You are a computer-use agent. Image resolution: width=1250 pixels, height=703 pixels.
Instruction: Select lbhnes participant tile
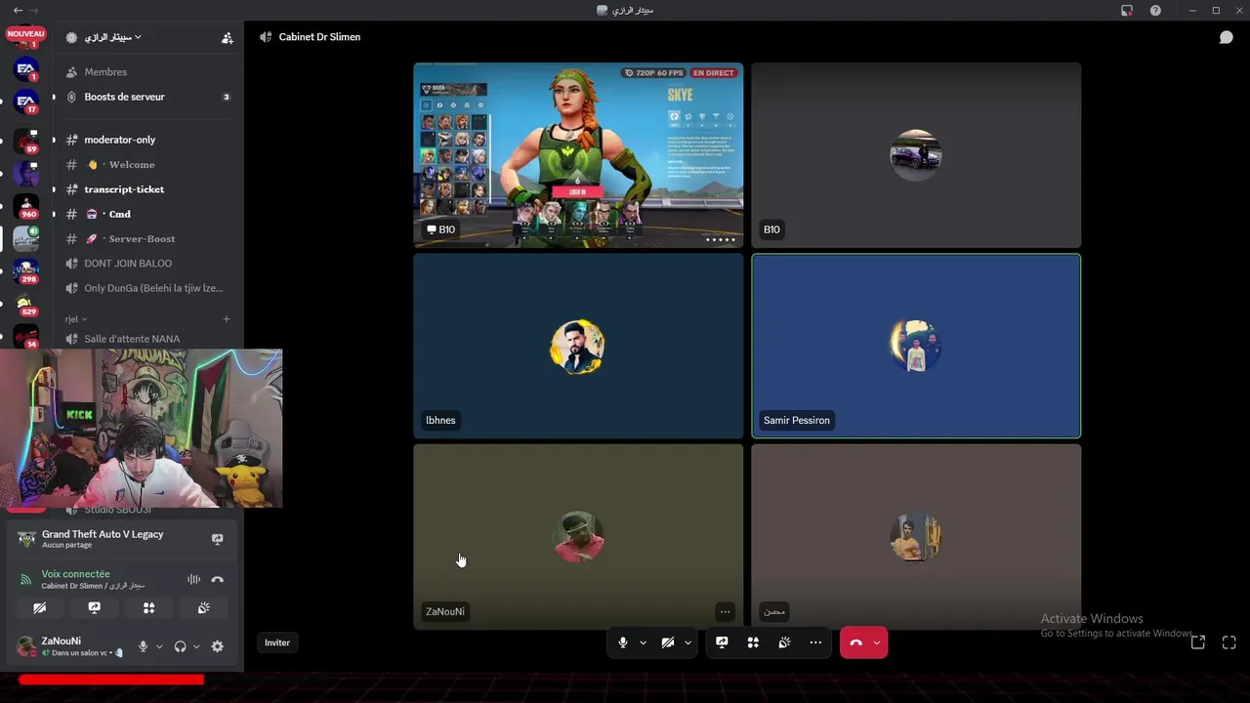(x=578, y=346)
